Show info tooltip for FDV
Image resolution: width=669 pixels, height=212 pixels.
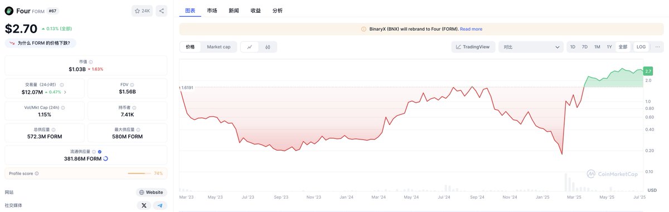pos(133,85)
